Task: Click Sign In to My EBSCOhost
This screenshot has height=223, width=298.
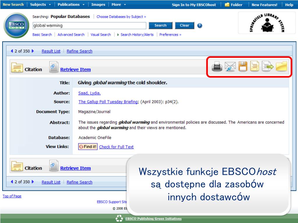Action: tap(194, 5)
